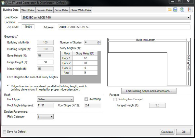Click the Mean Height field
Image resolution: width=195 pixels, height=138 pixels.
tap(45, 69)
